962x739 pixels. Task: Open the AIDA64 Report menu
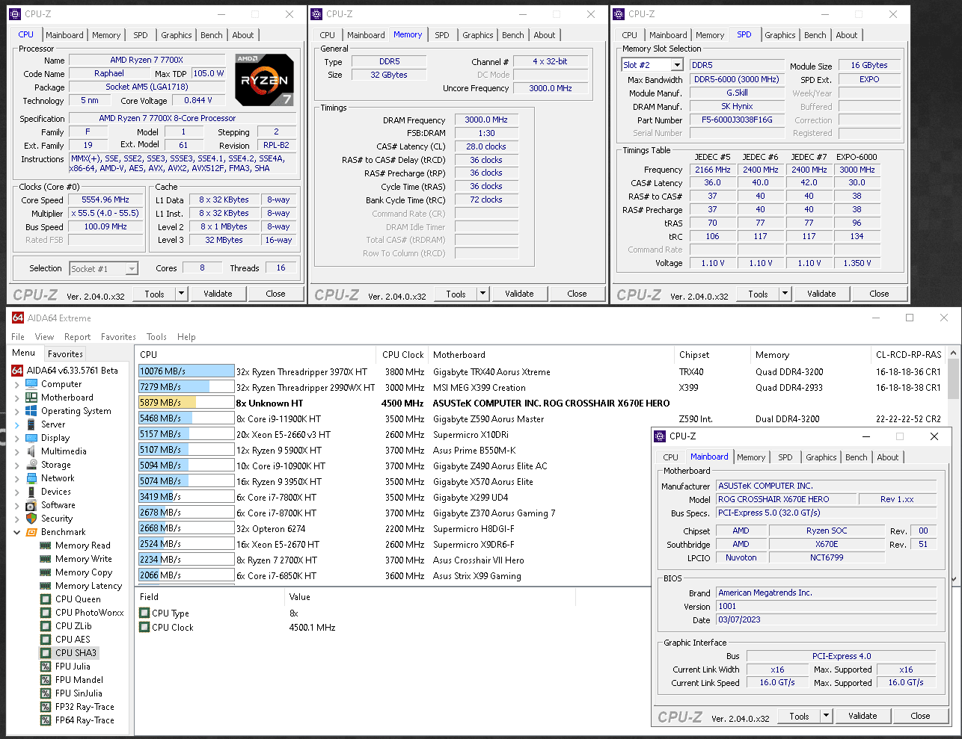[77, 337]
